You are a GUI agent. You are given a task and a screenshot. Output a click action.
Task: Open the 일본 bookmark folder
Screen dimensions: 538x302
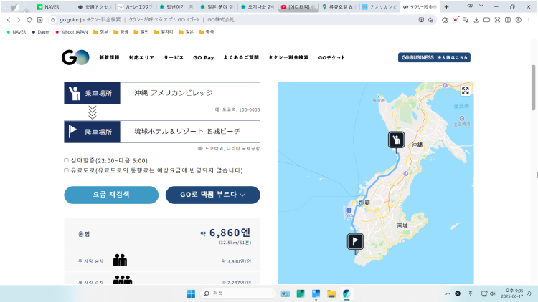[186, 31]
